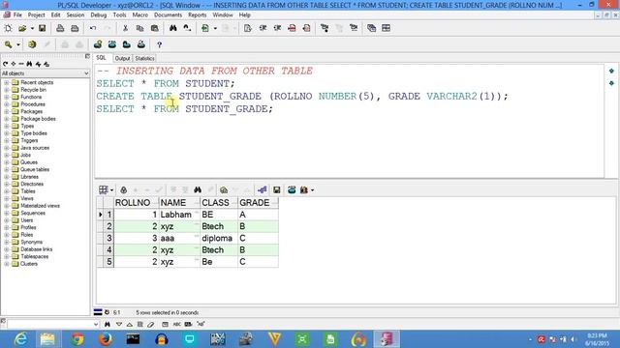Open Firefox from the taskbar
620x348 pixels.
(106, 339)
